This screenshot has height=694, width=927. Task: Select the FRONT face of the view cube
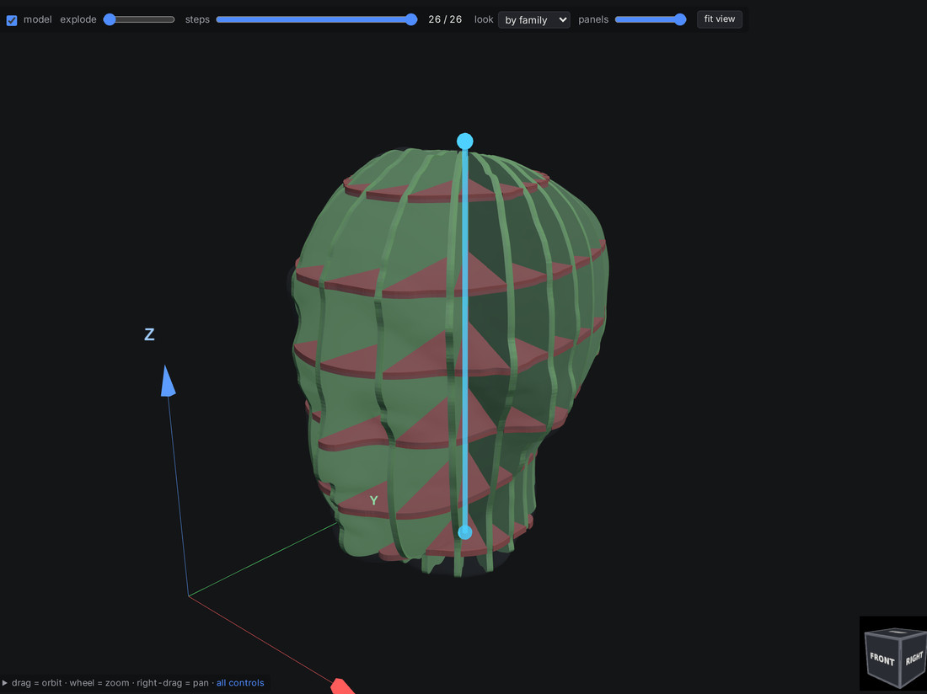coord(881,659)
